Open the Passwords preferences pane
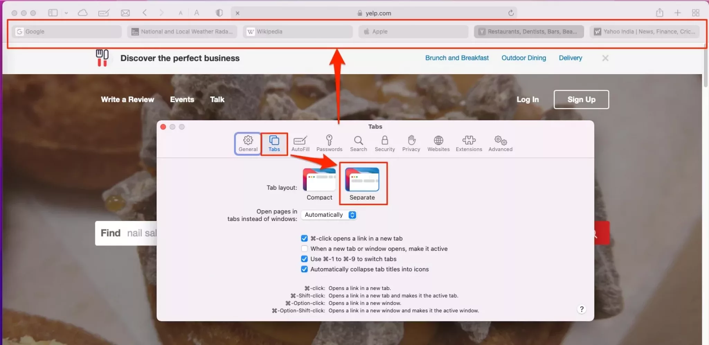The width and height of the screenshot is (709, 345). pyautogui.click(x=329, y=143)
